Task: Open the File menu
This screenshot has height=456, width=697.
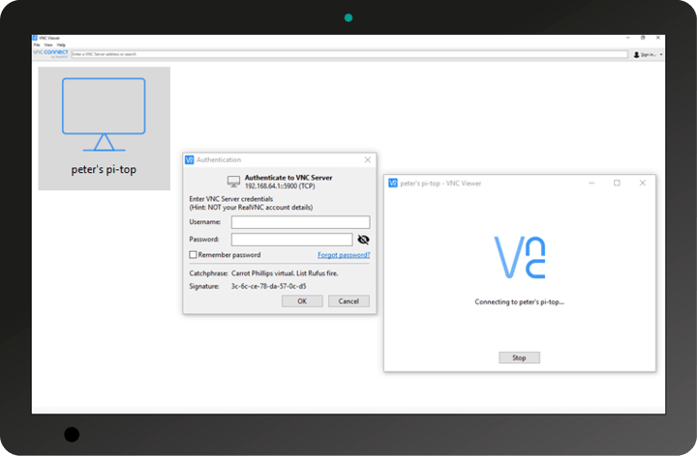Action: point(37,44)
